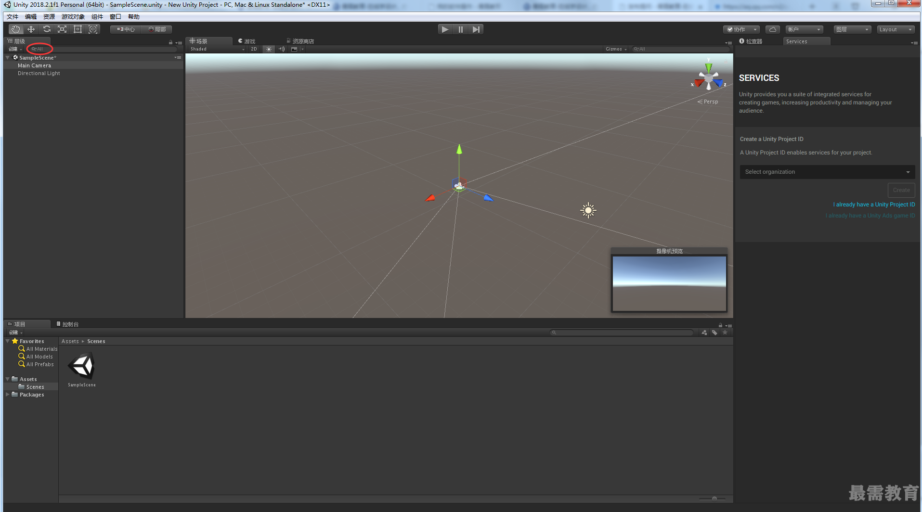
Task: Toggle Persp projection label
Action: tap(708, 102)
